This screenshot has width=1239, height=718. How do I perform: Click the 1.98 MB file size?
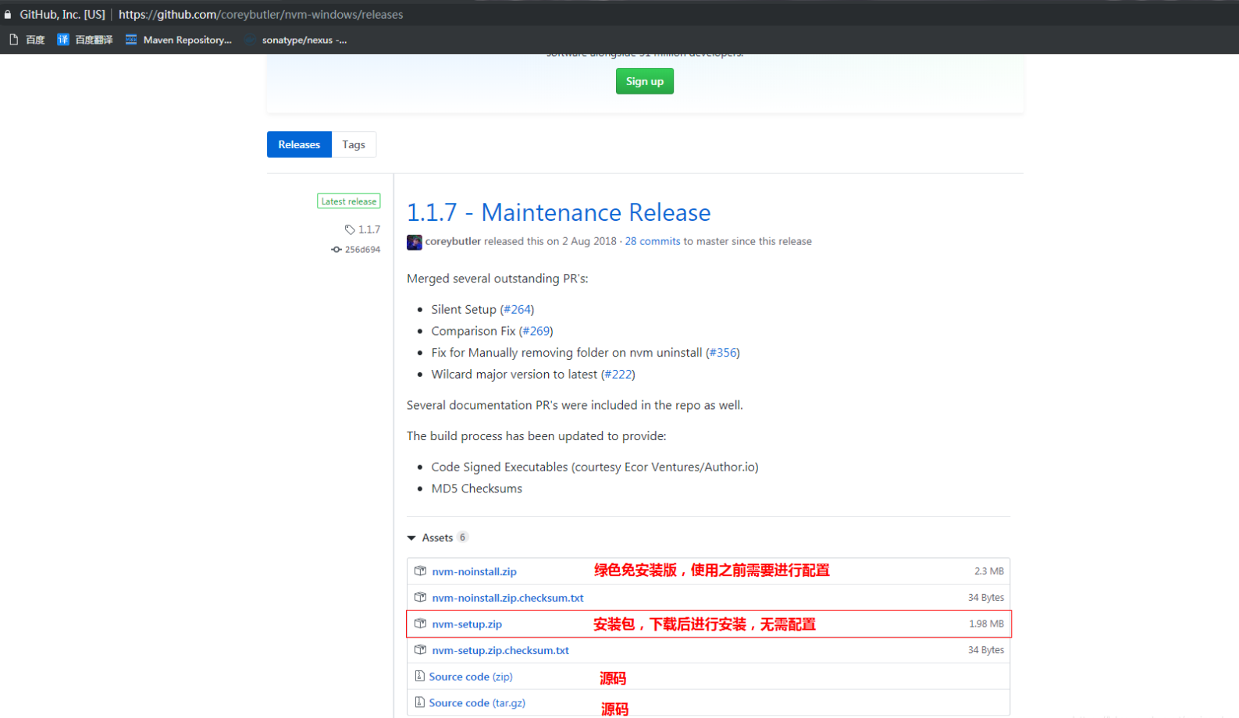tap(987, 624)
